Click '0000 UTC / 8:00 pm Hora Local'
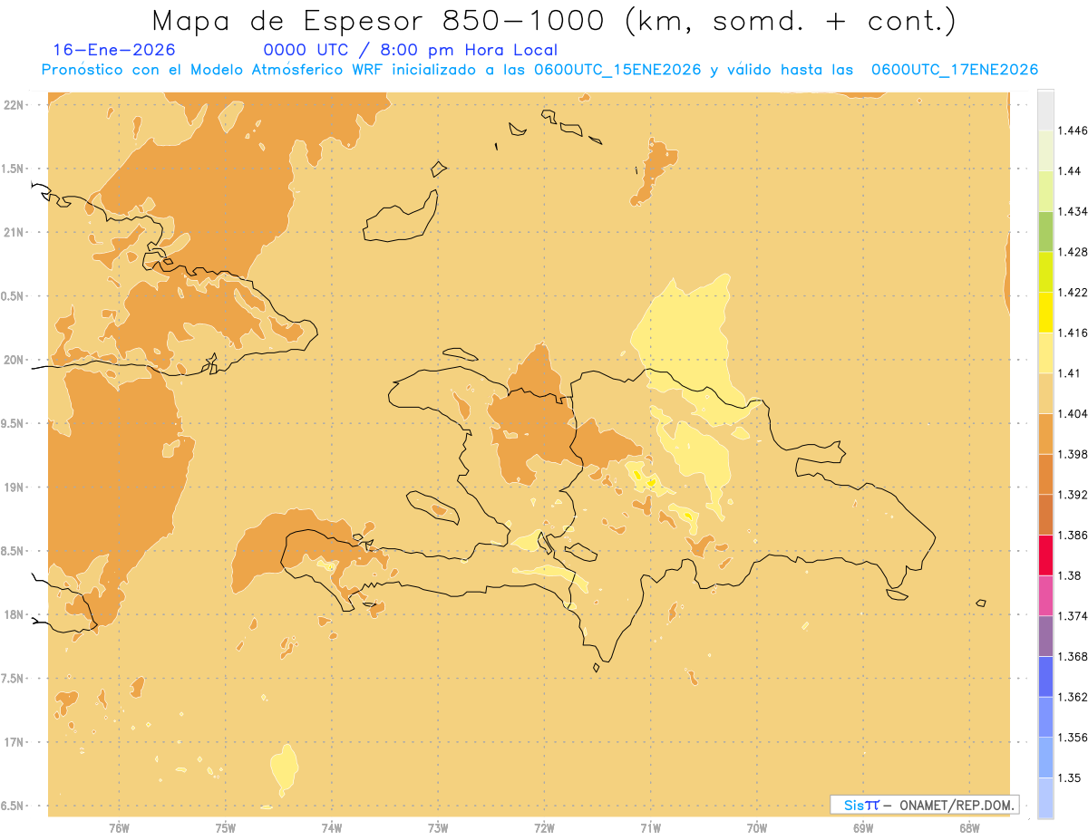Image resolution: width=1088 pixels, height=840 pixels. click(x=411, y=50)
